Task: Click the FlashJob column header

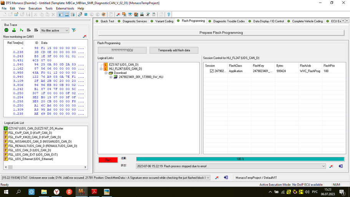Action: click(x=310, y=65)
